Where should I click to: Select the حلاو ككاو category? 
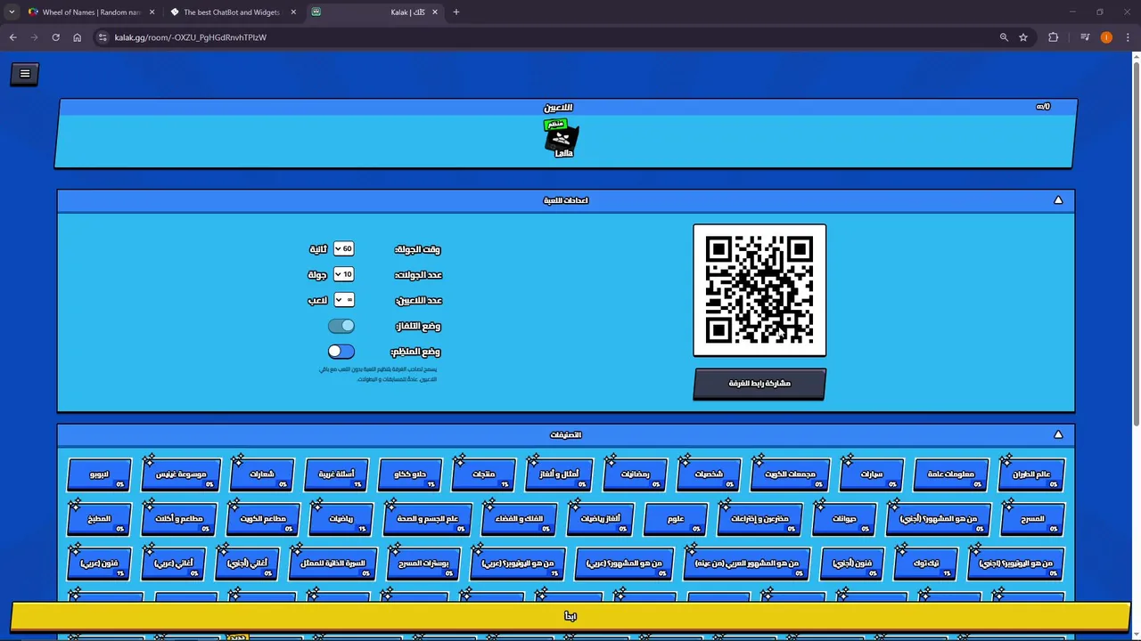410,475
